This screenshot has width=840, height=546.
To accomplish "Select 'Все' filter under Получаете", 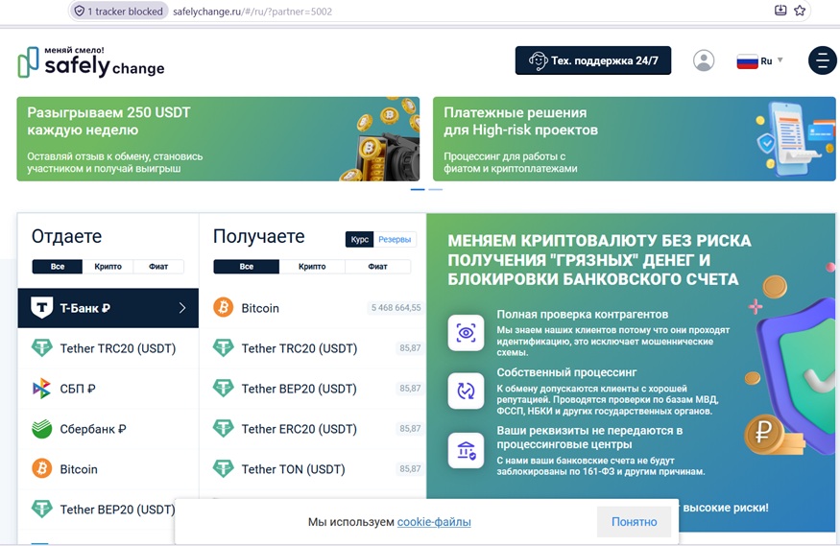I will pos(247,267).
